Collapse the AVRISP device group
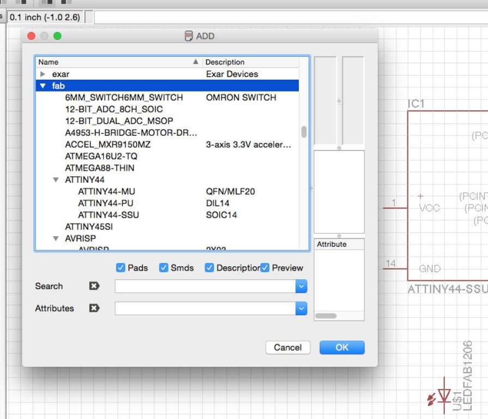The image size is (488, 419). coord(56,238)
